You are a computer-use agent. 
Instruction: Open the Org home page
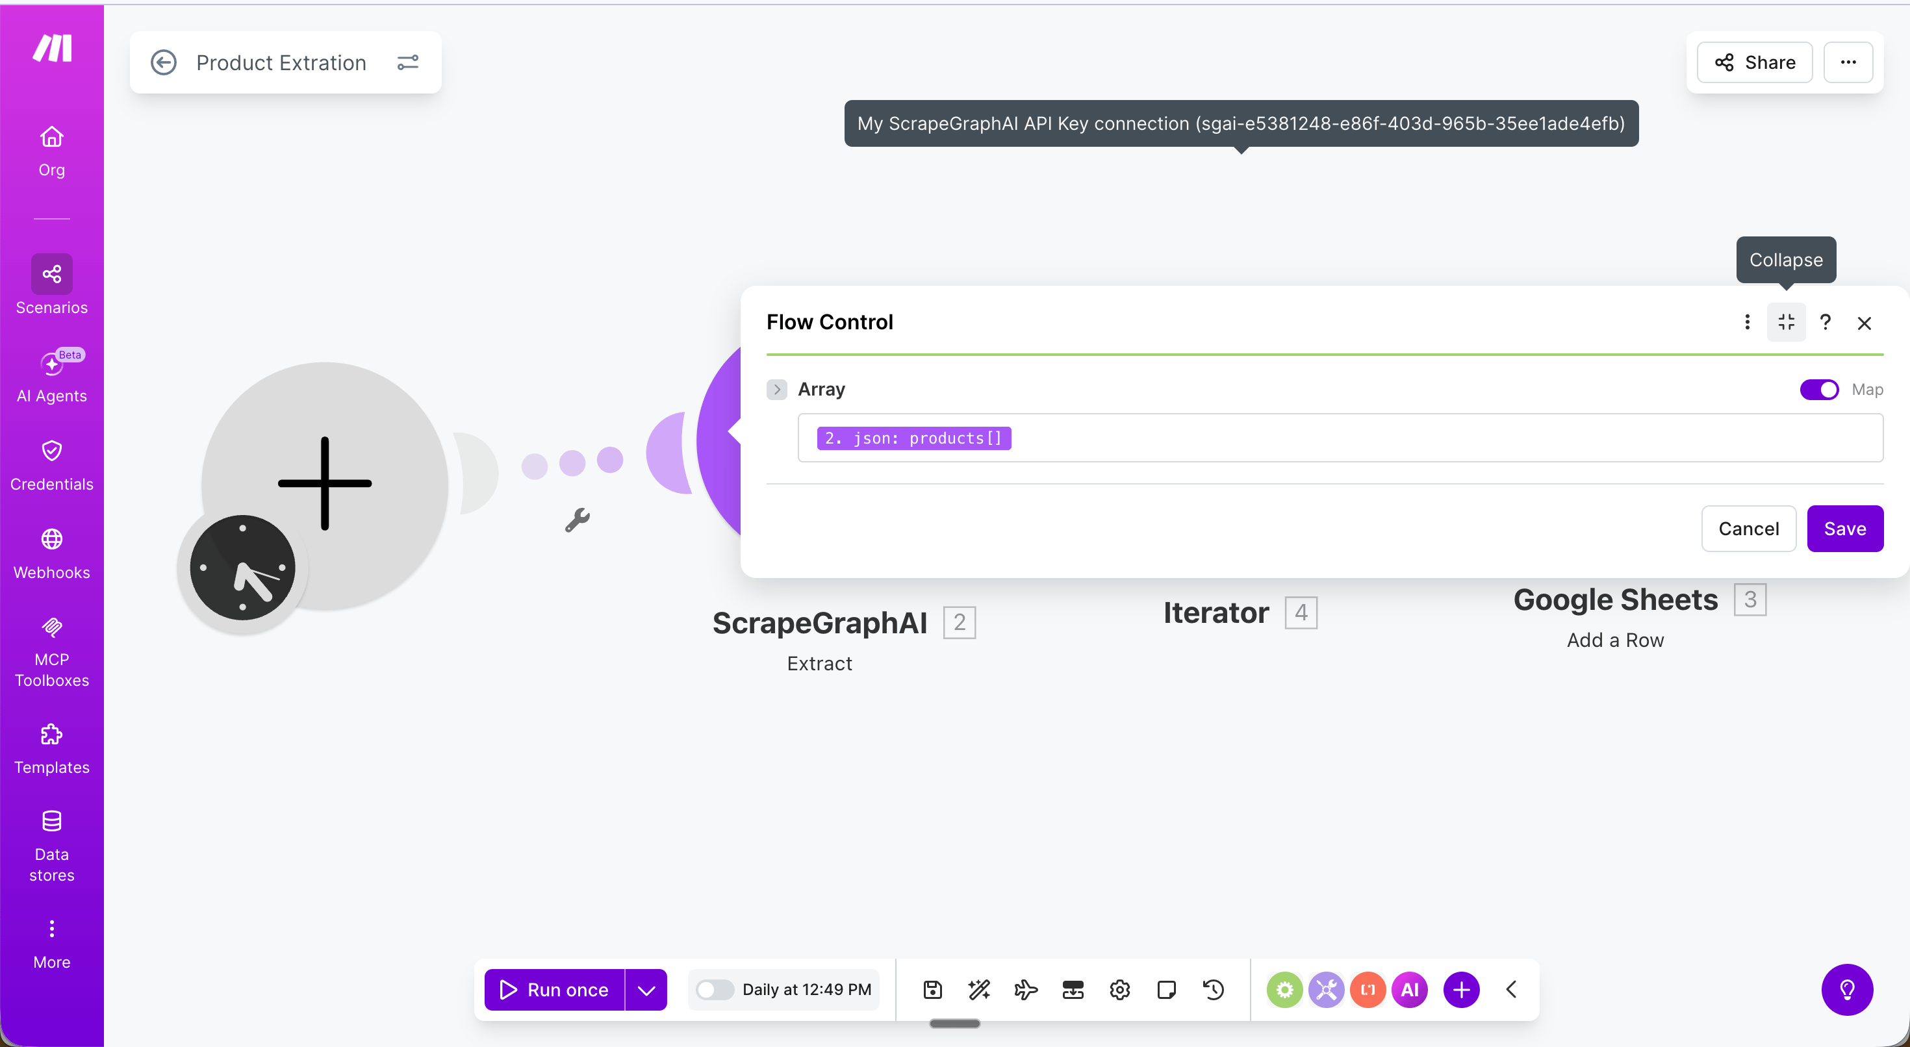52,151
